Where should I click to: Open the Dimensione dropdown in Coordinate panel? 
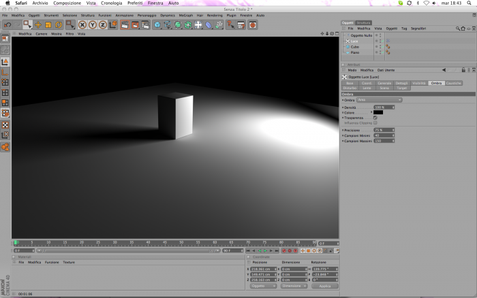294,286
